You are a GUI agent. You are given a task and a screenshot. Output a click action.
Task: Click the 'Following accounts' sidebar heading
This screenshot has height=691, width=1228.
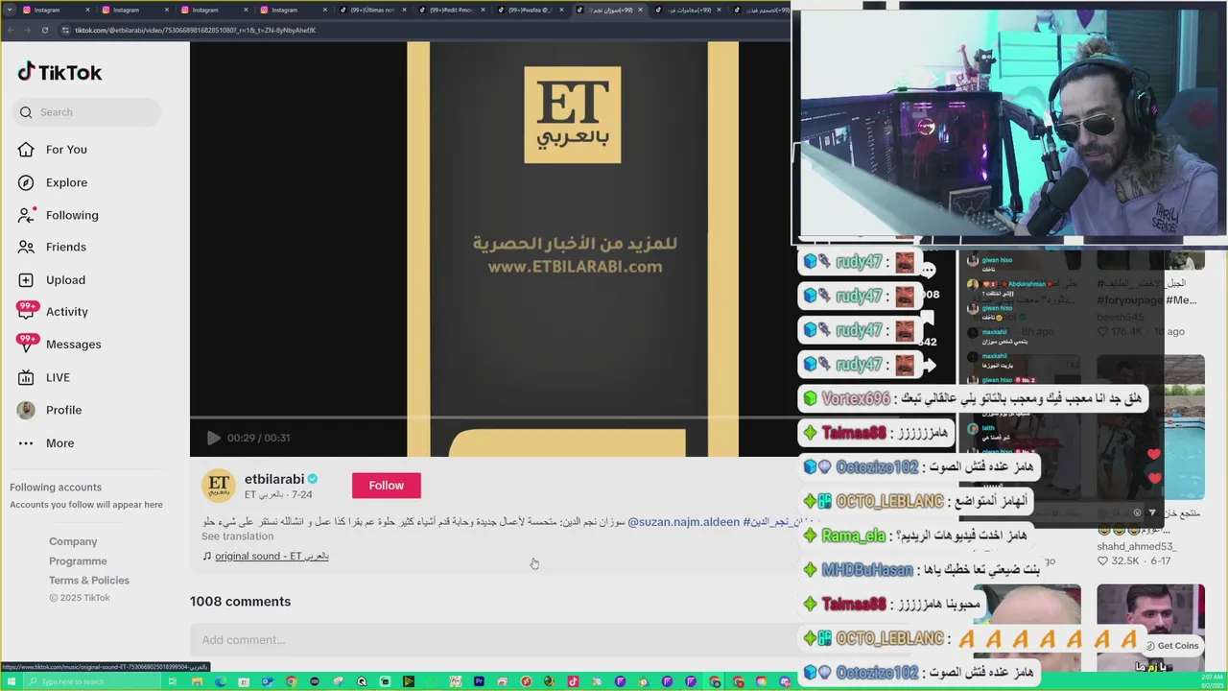[55, 488]
